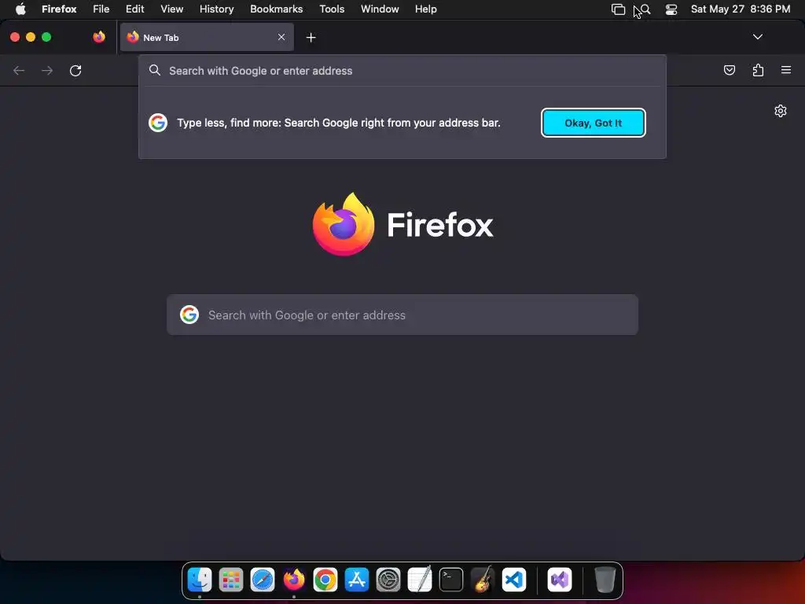Open the History menu
The width and height of the screenshot is (805, 604).
tap(216, 9)
